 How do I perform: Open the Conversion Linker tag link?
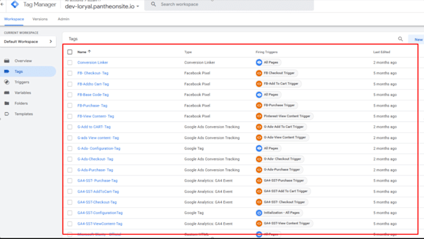[x=93, y=62]
